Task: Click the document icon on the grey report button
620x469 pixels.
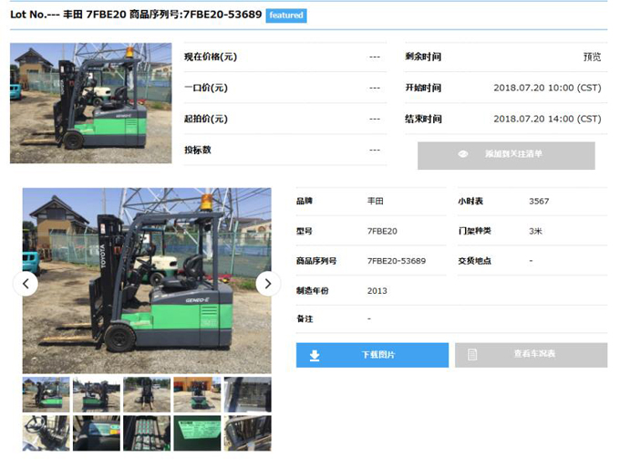Action: [x=472, y=355]
